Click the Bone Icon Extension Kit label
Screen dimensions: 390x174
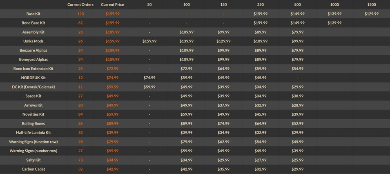(33, 69)
